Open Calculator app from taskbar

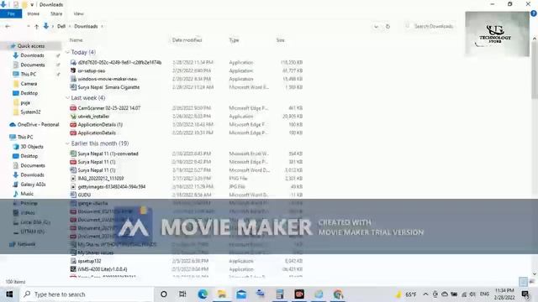(x=280, y=294)
